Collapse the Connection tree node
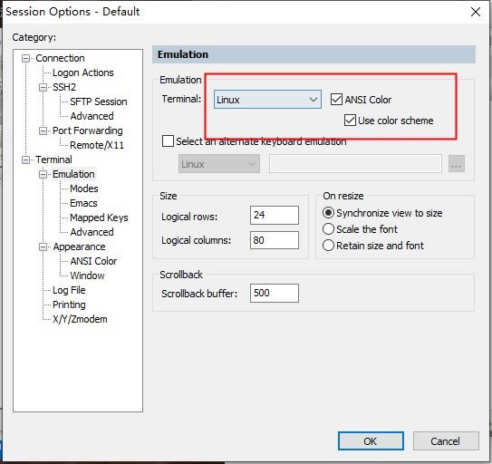492x464 pixels. click(x=25, y=58)
